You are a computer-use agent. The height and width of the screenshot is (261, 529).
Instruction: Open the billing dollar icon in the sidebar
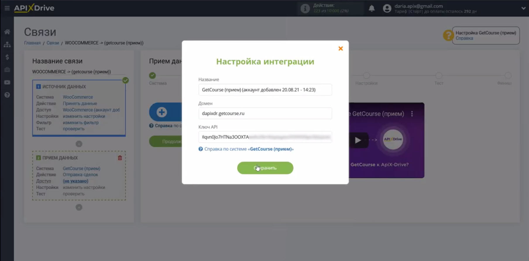pos(7,57)
